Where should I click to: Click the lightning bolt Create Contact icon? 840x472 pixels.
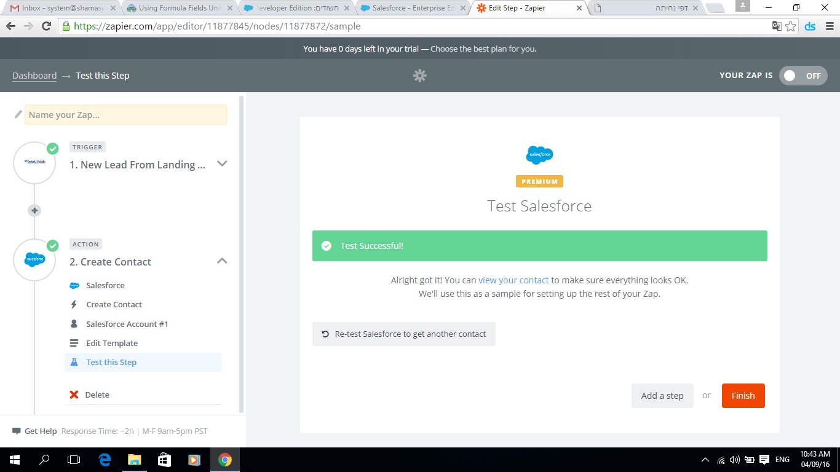(x=74, y=304)
